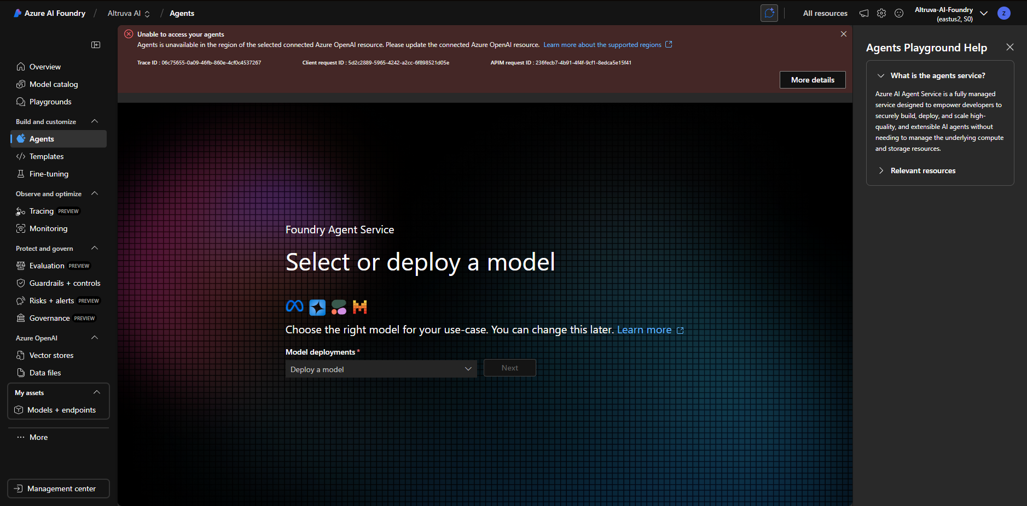Open Monitoring page
Viewport: 1027px width, 506px height.
click(x=59, y=228)
